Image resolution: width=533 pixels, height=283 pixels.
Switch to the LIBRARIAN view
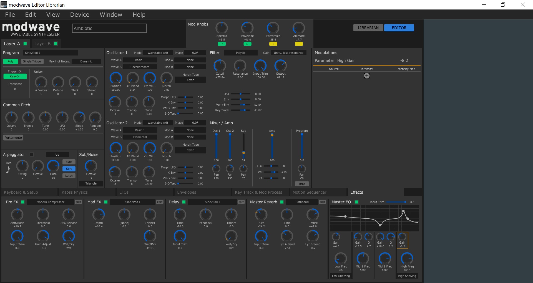368,27
